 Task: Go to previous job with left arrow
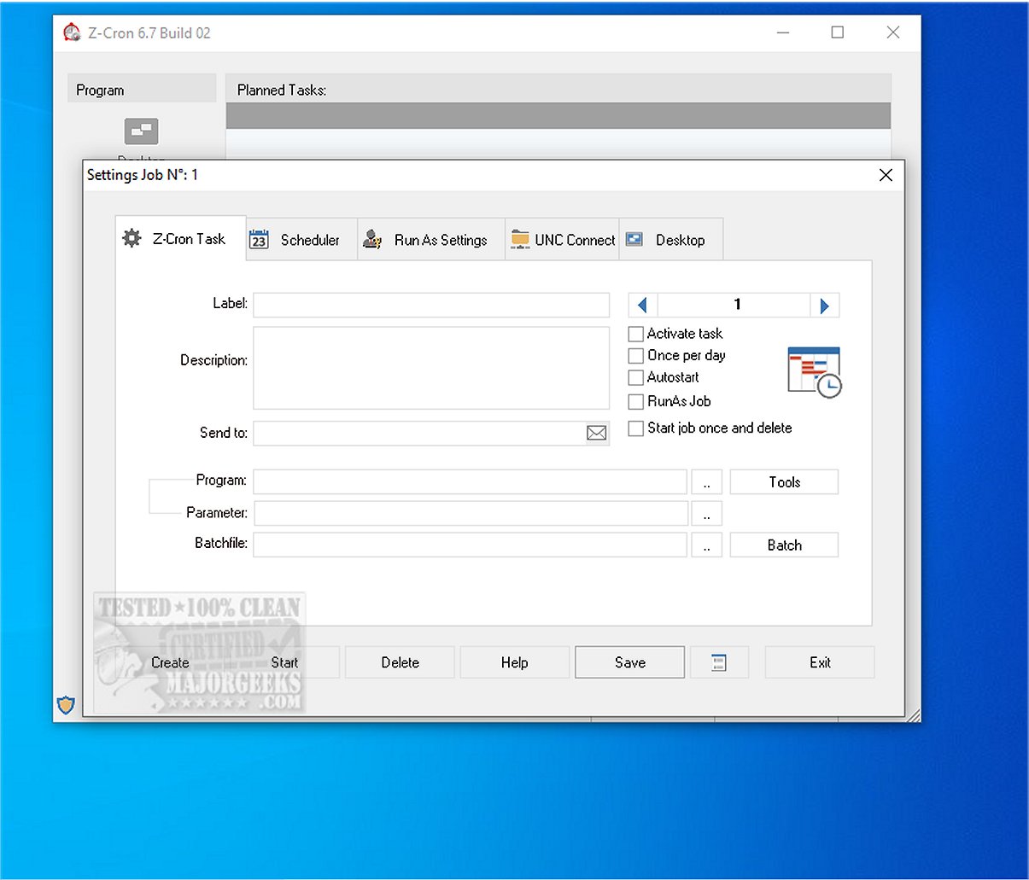(642, 305)
